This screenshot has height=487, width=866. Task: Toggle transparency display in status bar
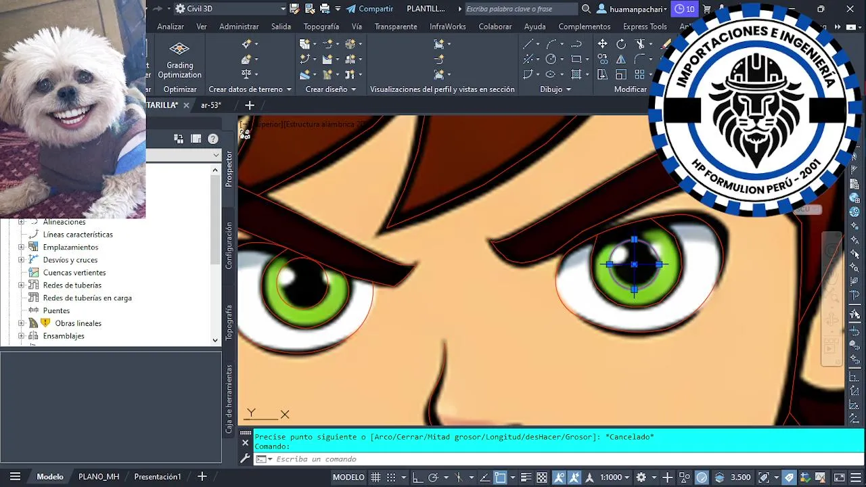(x=542, y=477)
